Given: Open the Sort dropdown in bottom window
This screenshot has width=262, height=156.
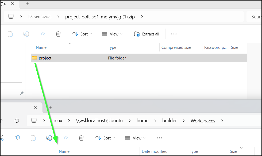Looking at the screenshot, I should point(105,138).
